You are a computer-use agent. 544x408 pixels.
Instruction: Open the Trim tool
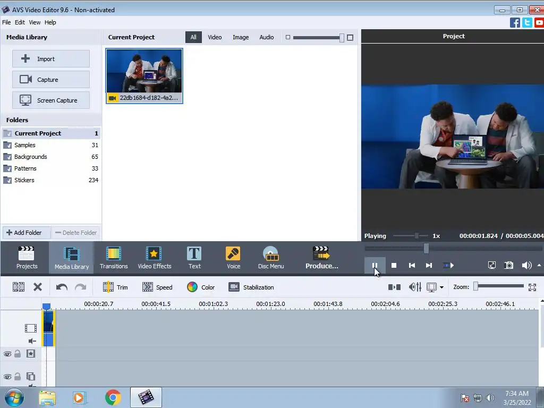tap(115, 287)
